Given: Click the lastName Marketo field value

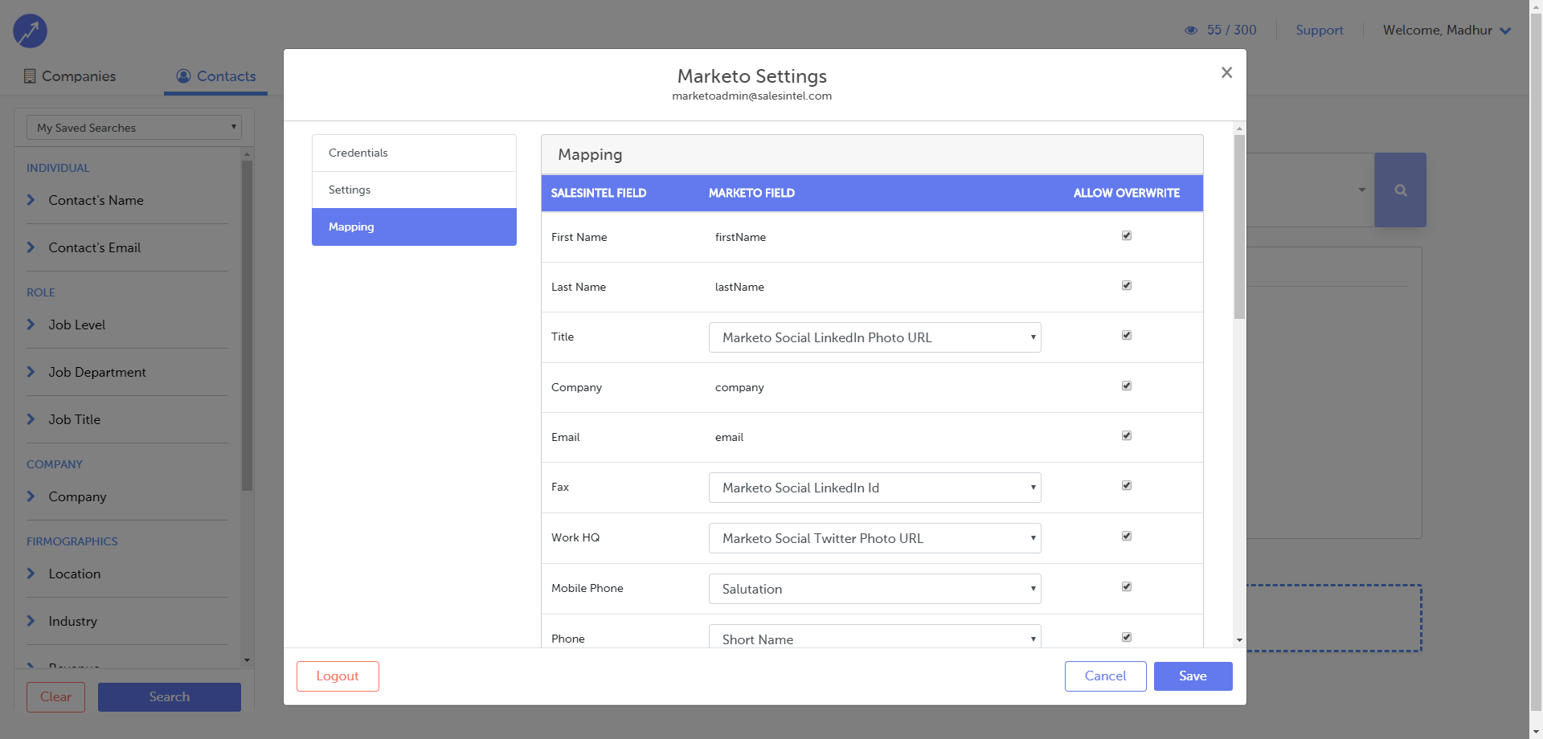Looking at the screenshot, I should pos(739,287).
